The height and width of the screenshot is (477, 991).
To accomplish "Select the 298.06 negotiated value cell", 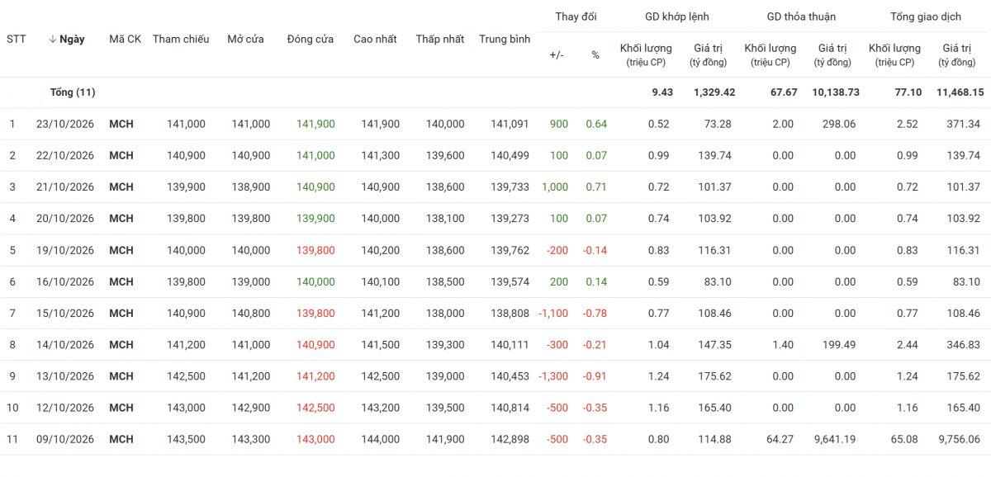I will point(839,124).
